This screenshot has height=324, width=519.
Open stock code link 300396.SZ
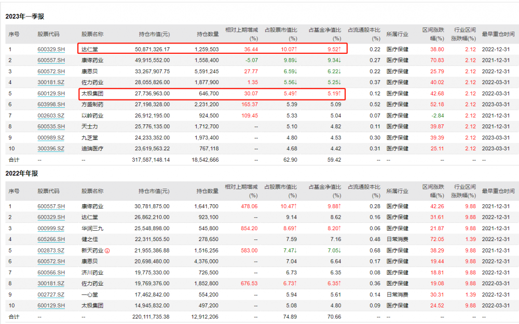coord(51,149)
